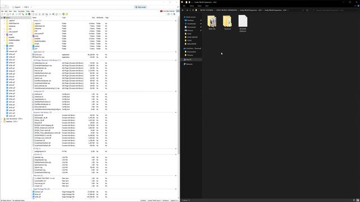The height and width of the screenshot is (202, 360).
Task: Collapse the Application group in file list
Action: 176,52
